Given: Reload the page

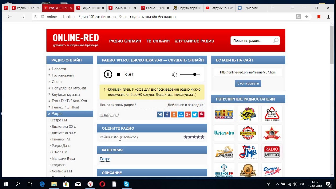Looking at the screenshot, I should (x=35, y=17).
